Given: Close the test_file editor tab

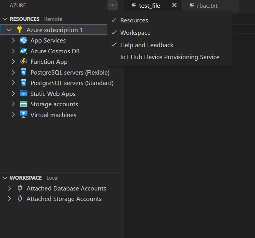Looking at the screenshot, I should click(x=174, y=5).
